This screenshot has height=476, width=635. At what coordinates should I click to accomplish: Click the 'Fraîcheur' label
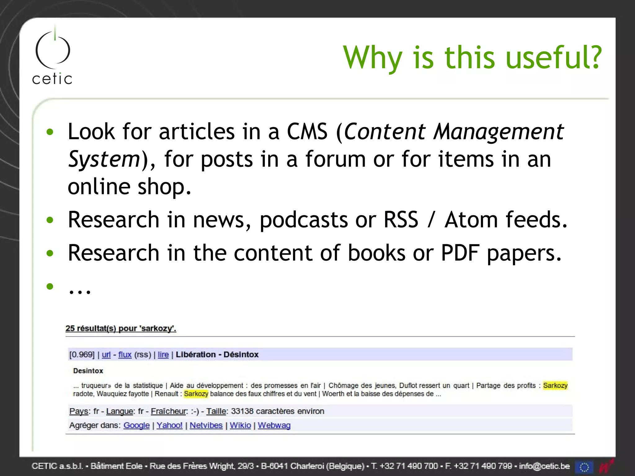(169, 411)
